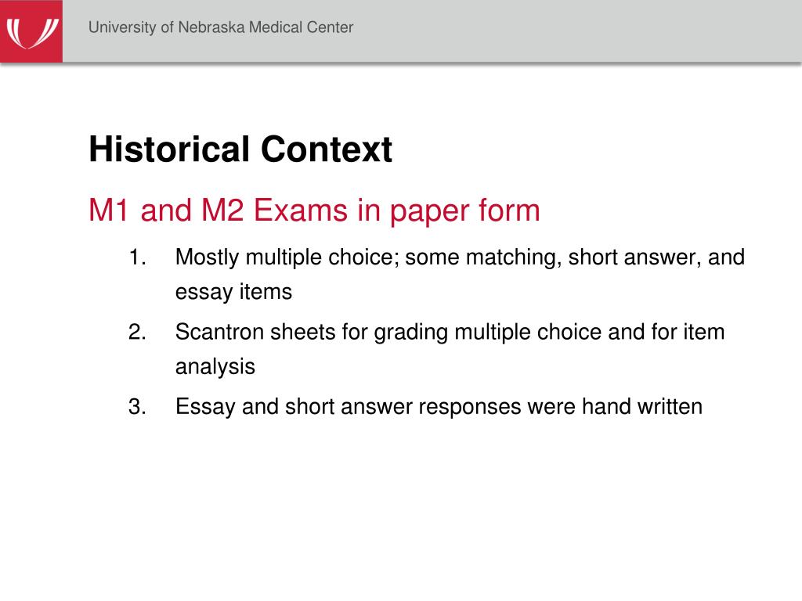
Task: Click the red UNMC logo icon
Action: point(31,31)
